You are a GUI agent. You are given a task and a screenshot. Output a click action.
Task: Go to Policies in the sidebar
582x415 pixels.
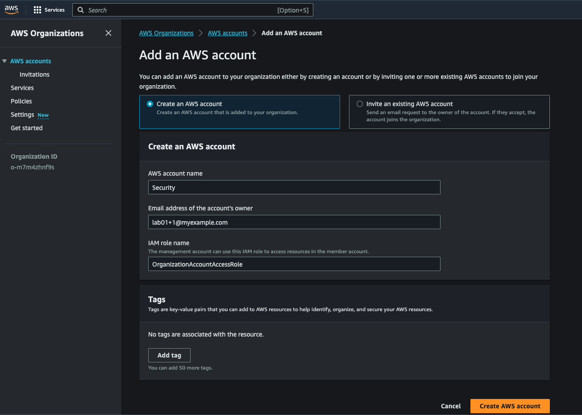pyautogui.click(x=21, y=101)
